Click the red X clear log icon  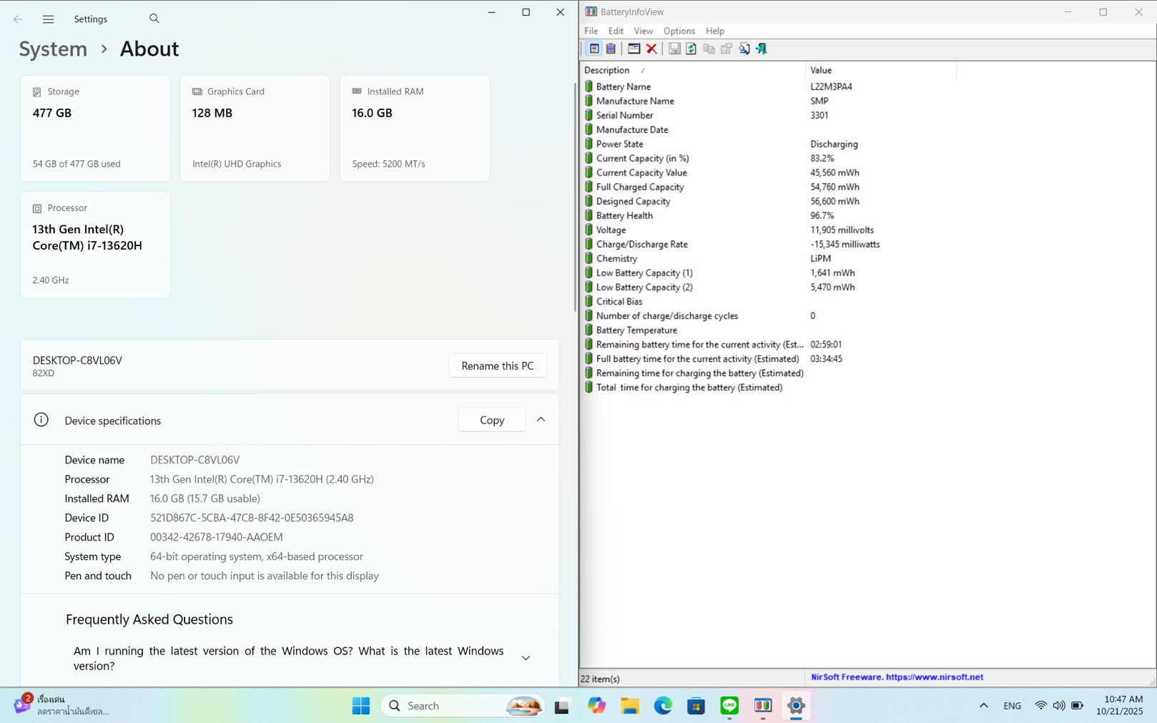click(651, 49)
